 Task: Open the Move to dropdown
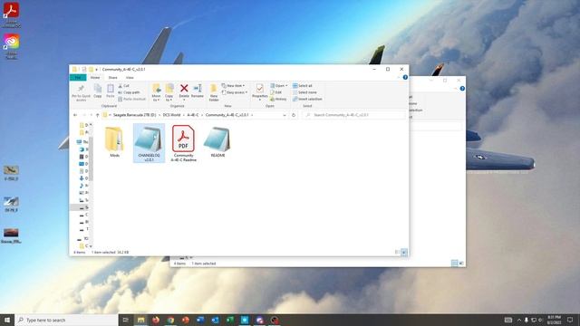156,92
